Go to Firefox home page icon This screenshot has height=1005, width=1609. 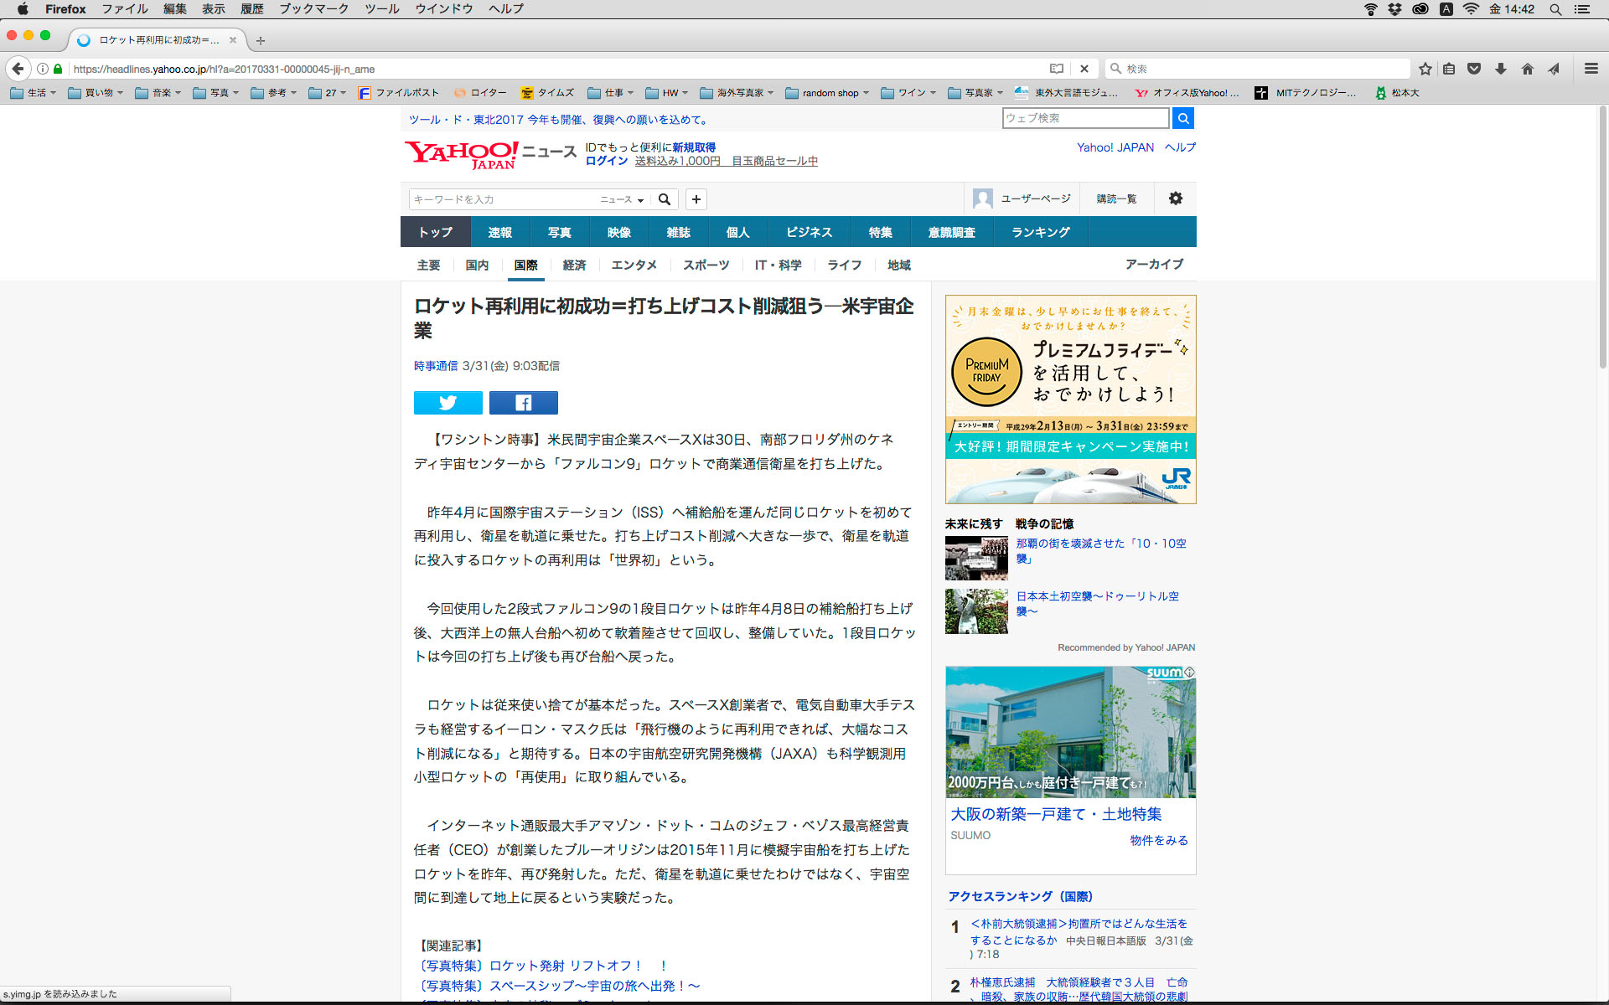click(1527, 69)
